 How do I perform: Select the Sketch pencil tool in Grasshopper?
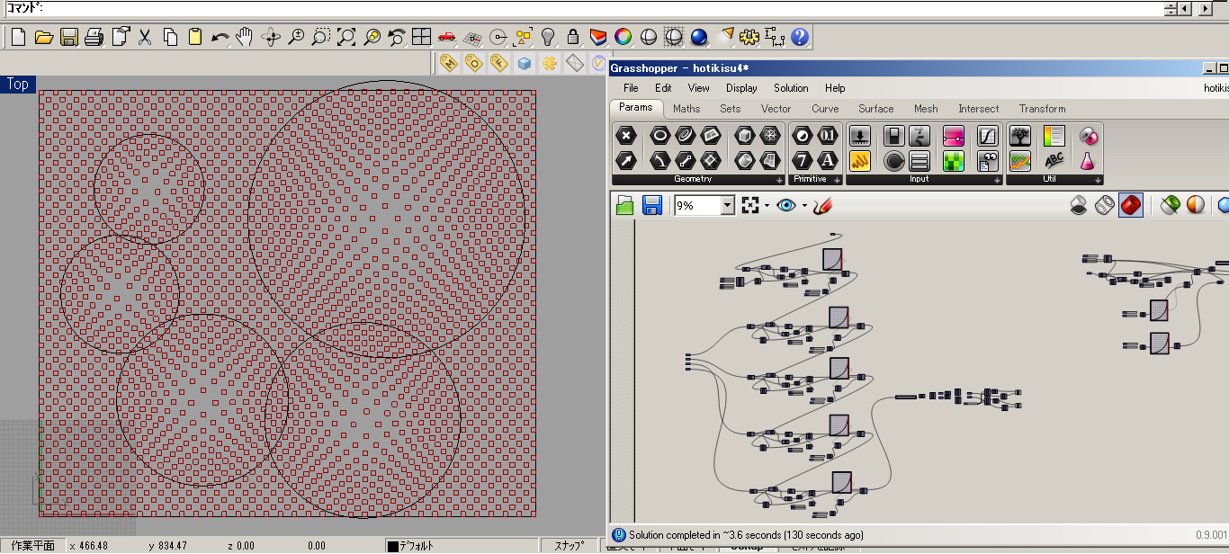click(x=822, y=206)
